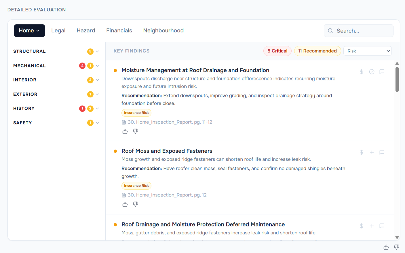Click the yellow 1 badge on SAFETY
The width and height of the screenshot is (405, 253).
point(90,123)
